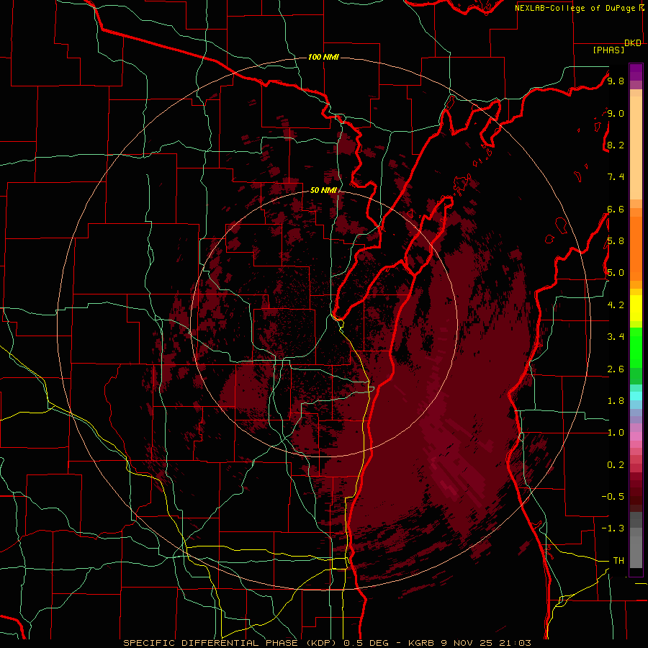Click the 100 NMI range ring label
Image resolution: width=648 pixels, height=648 pixels.
click(323, 57)
